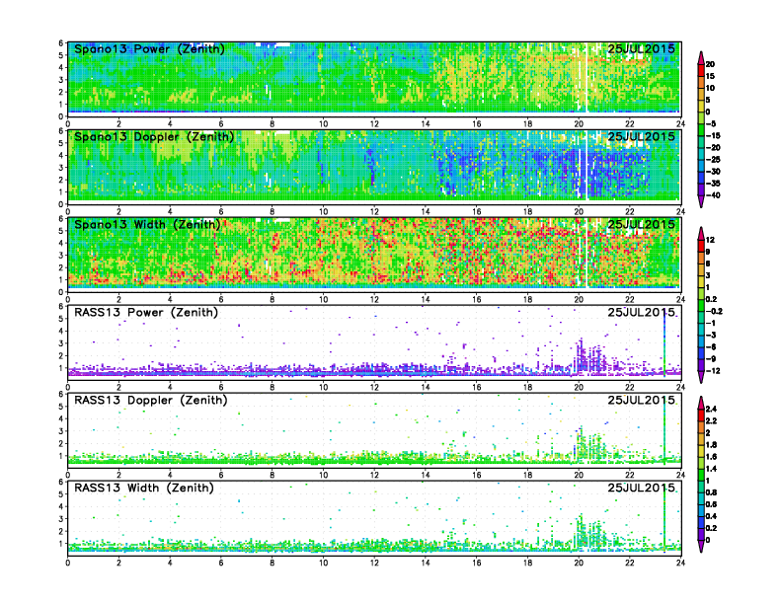Click the 15 label on the top colorbar

[710, 76]
